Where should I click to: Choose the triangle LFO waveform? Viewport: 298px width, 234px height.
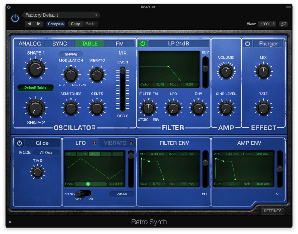pos(95,154)
